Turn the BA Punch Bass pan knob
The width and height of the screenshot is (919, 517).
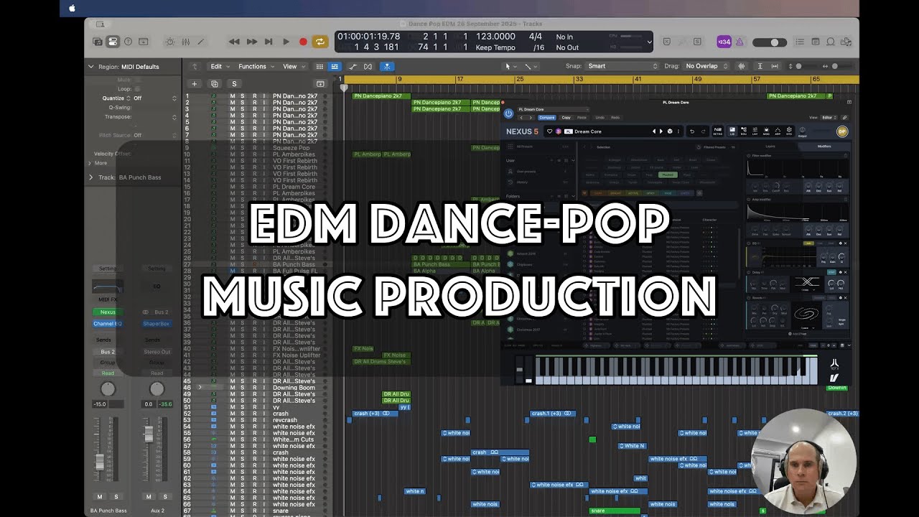(x=108, y=389)
